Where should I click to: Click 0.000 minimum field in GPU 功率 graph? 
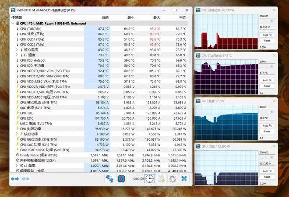click(267, 183)
